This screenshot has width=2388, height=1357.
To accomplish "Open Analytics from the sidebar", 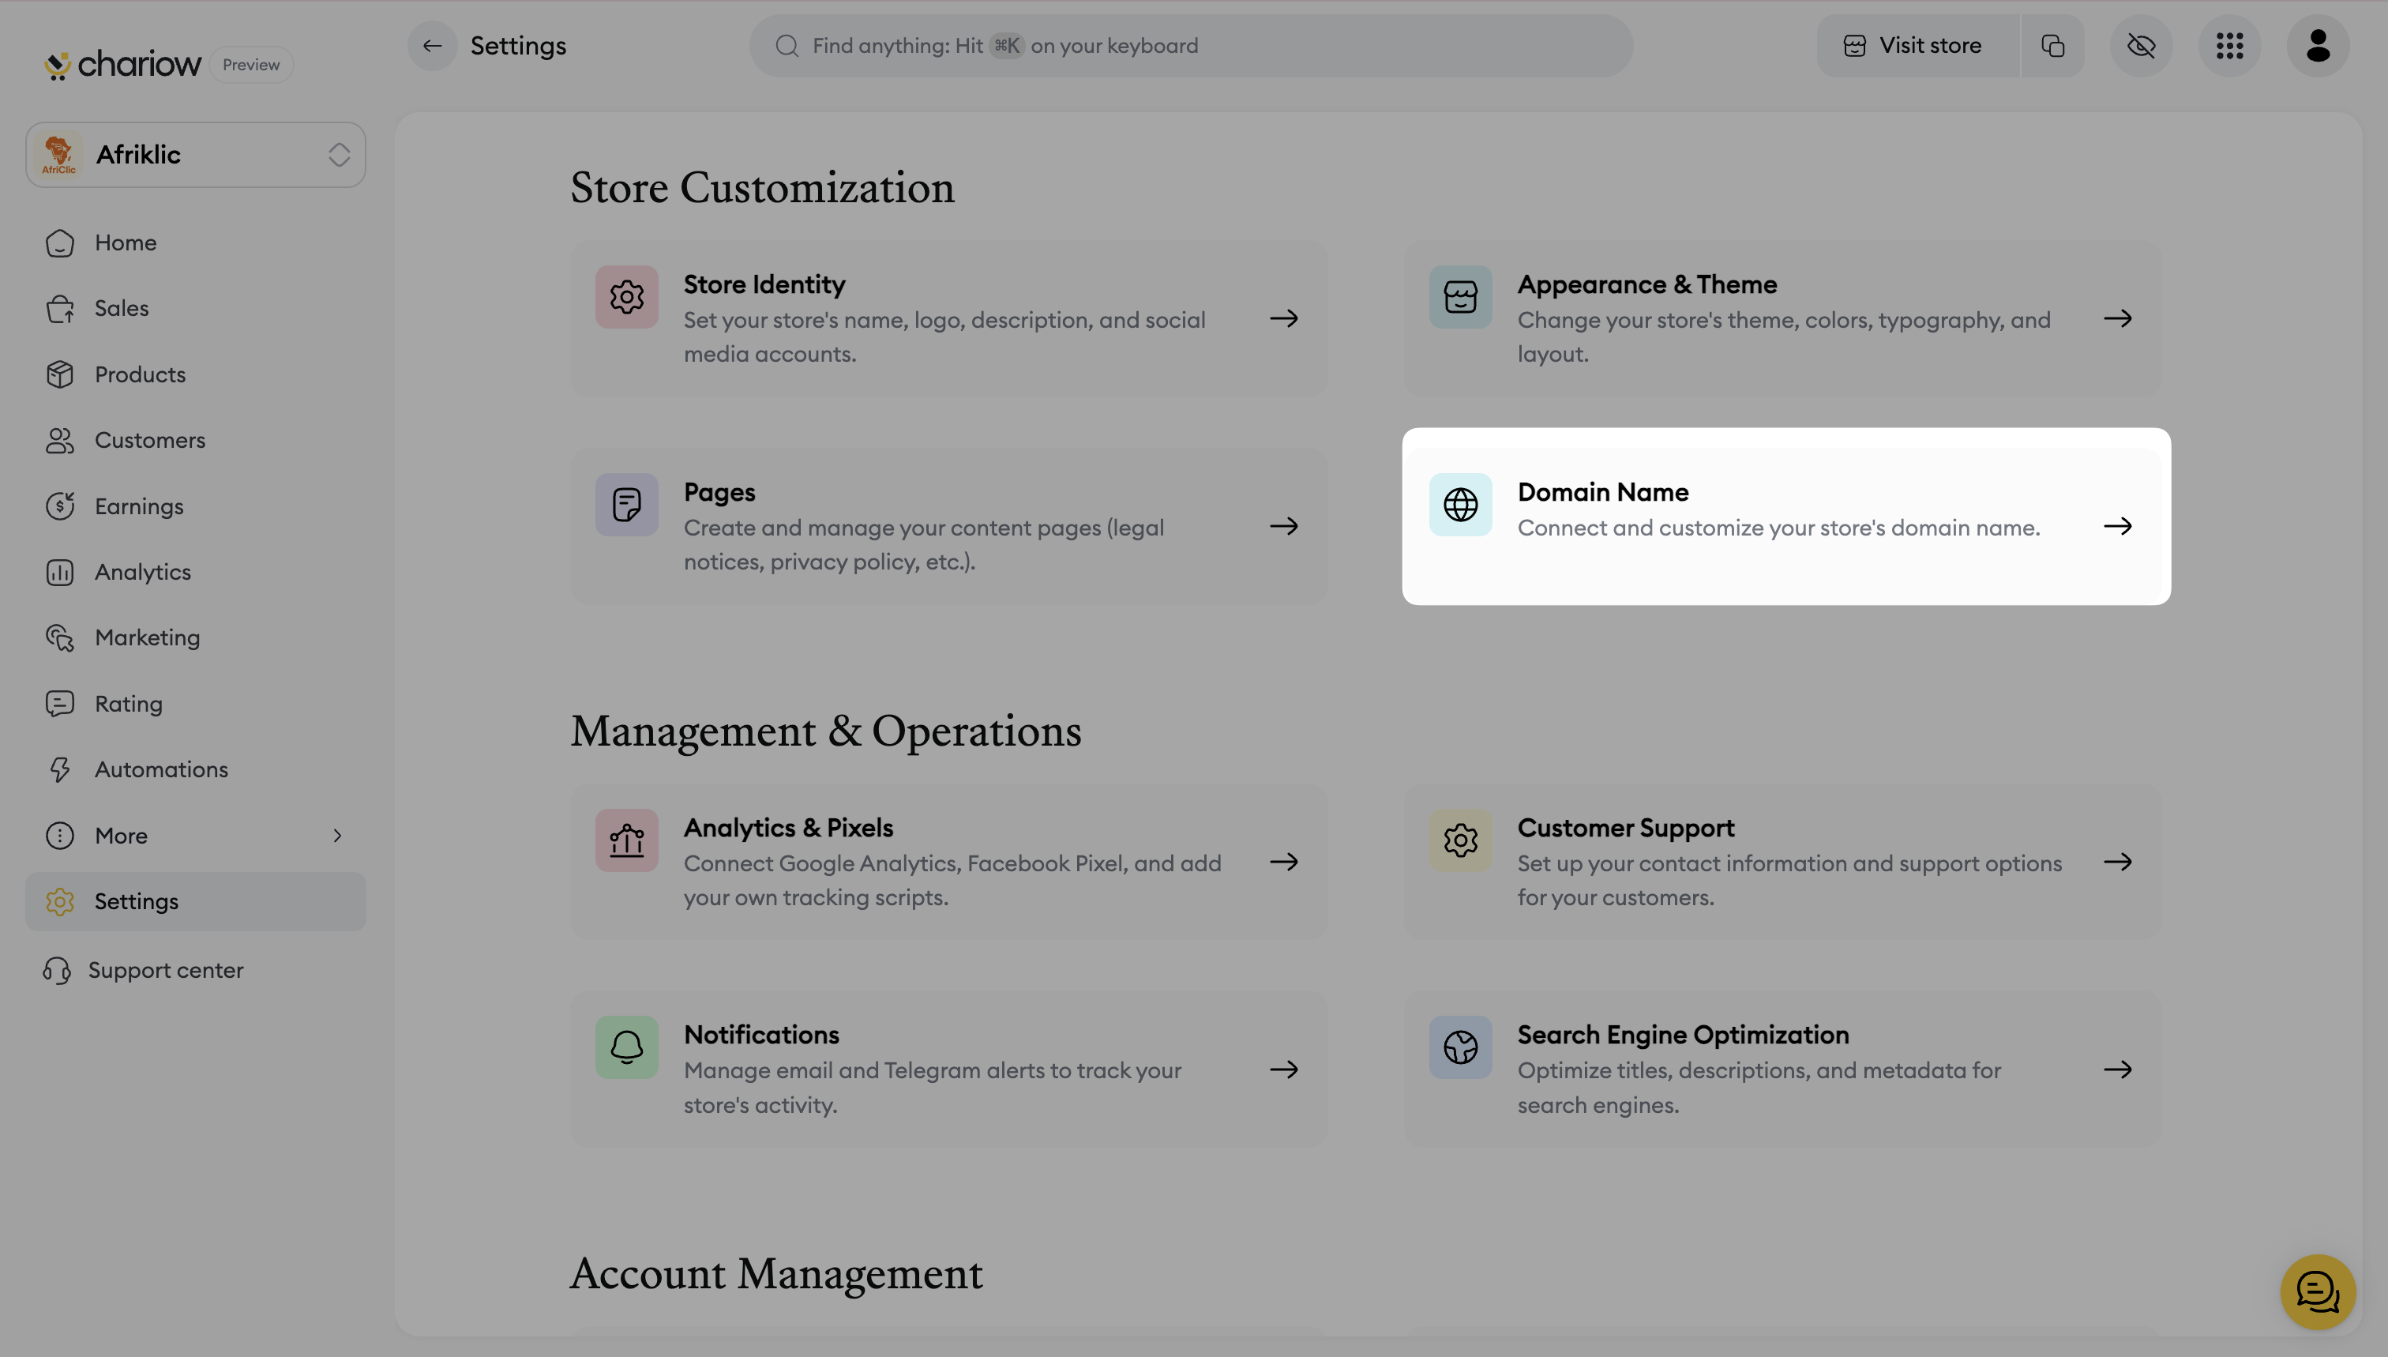I will pos(143,572).
